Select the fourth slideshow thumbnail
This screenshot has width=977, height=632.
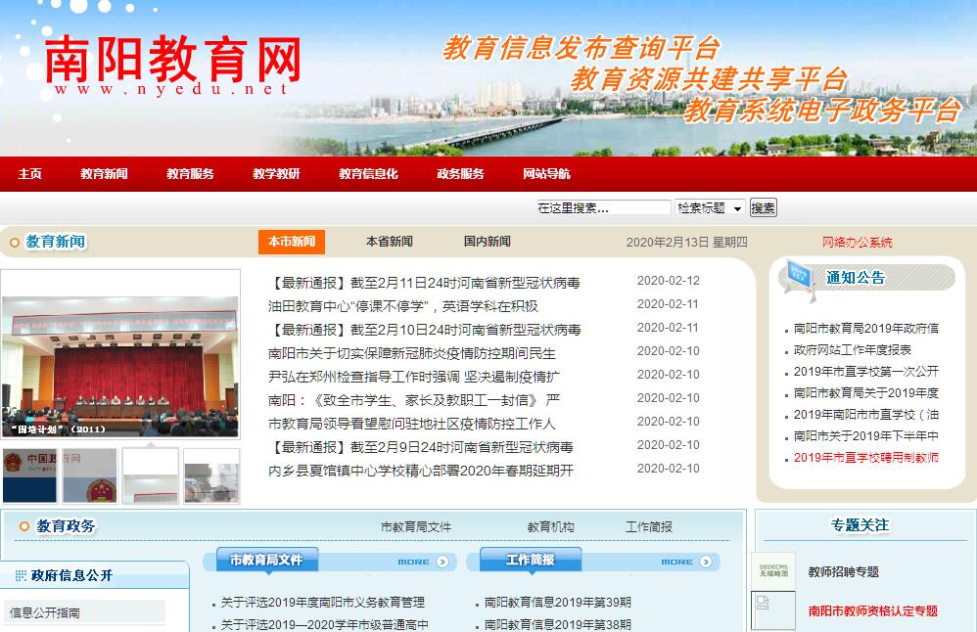[x=211, y=475]
